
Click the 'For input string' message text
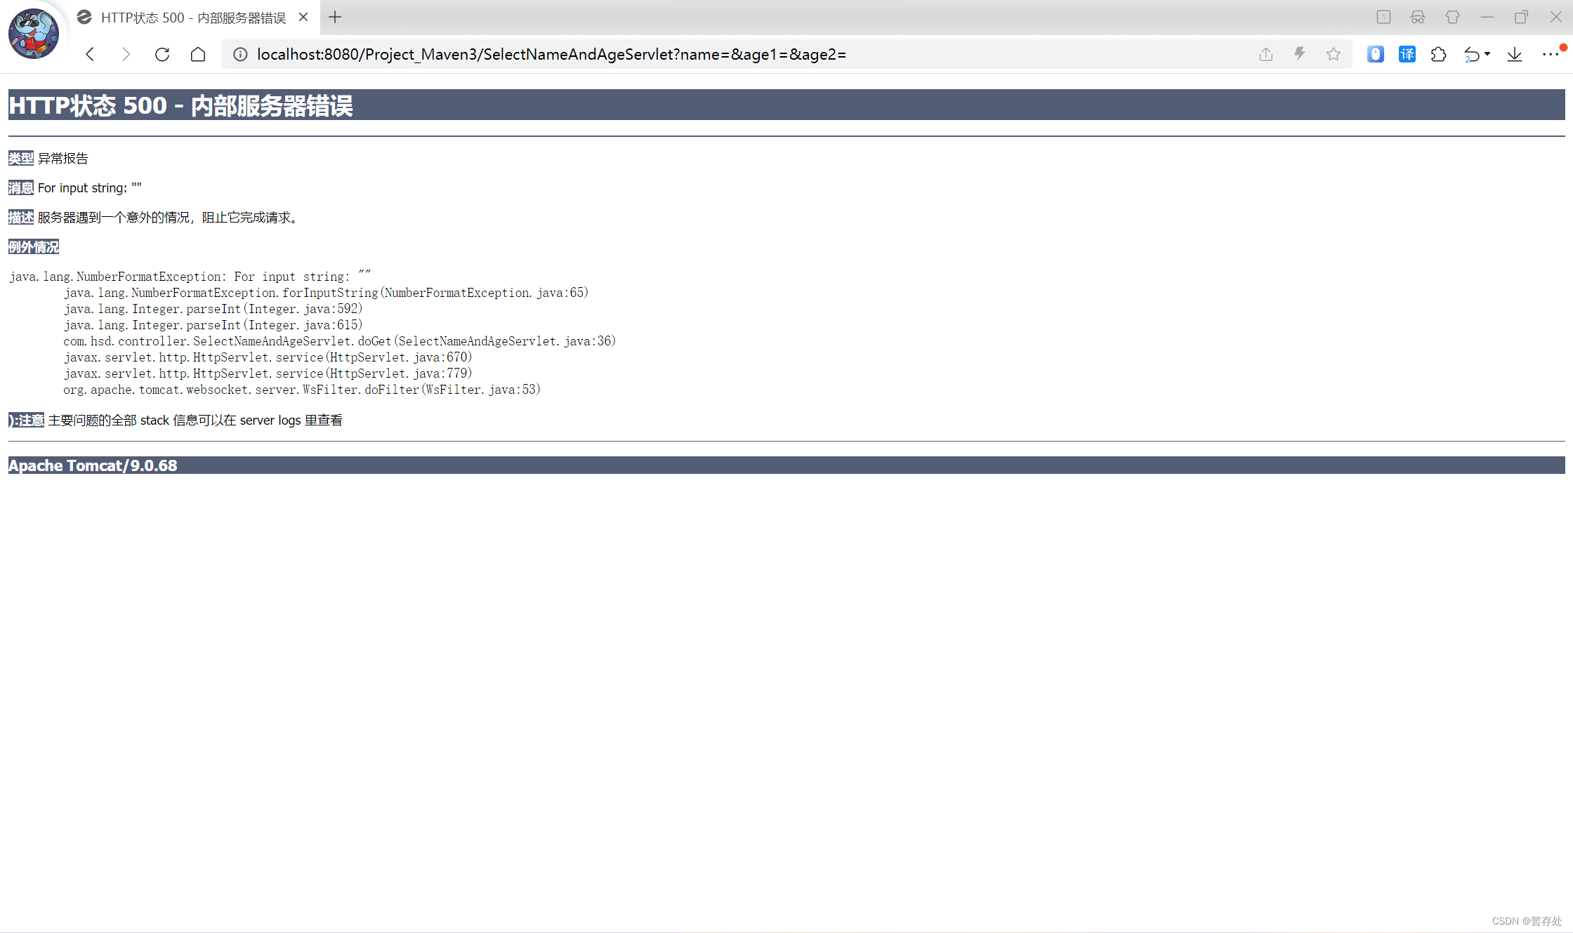[x=89, y=187]
